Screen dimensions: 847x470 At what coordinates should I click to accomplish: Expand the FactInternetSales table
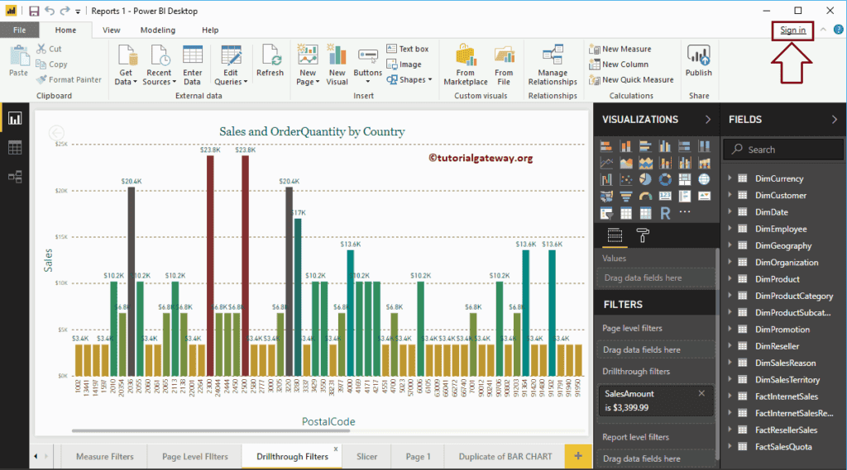[730, 396]
